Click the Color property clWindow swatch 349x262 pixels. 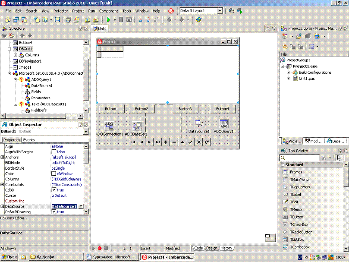tap(54, 174)
